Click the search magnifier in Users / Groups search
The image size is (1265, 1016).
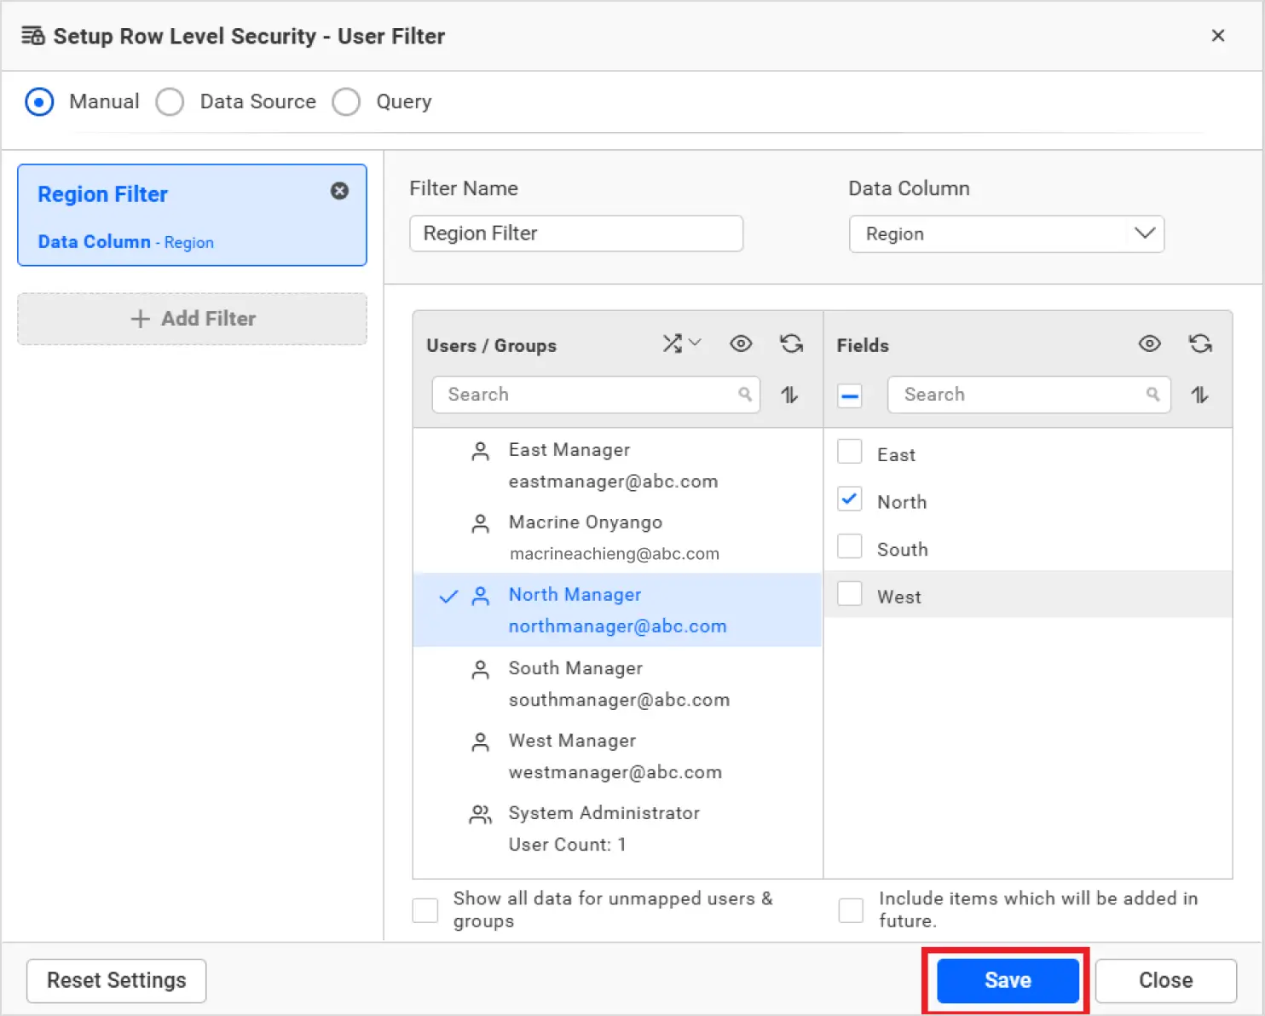point(745,394)
